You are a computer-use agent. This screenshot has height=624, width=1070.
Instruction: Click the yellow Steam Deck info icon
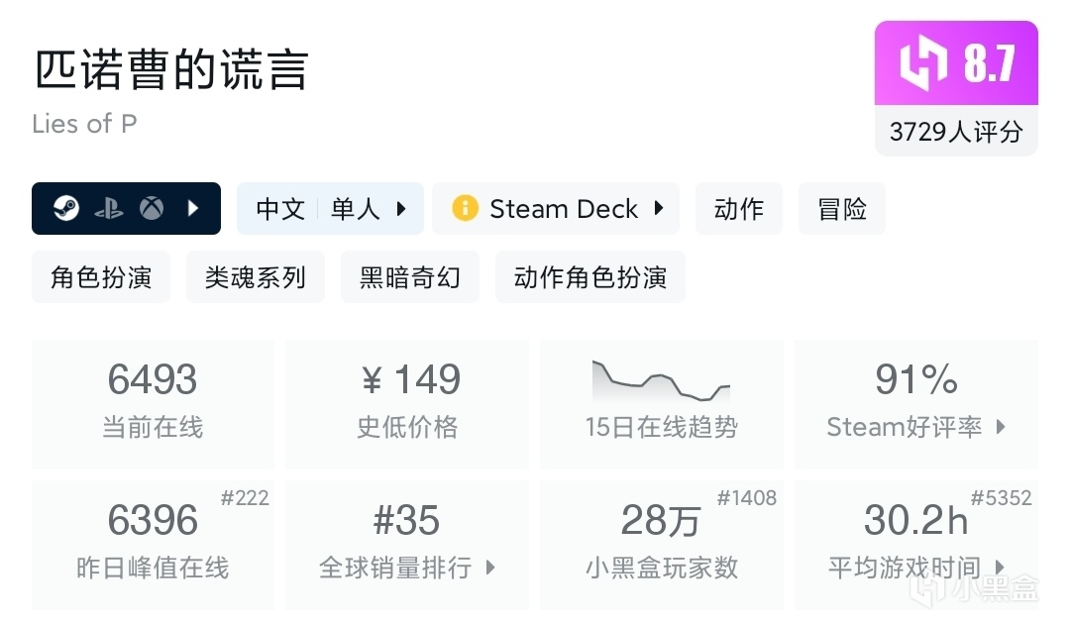[465, 209]
